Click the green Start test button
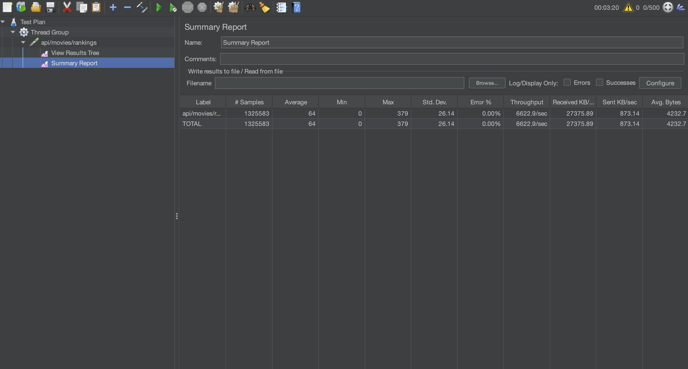The image size is (688, 369). coord(159,7)
